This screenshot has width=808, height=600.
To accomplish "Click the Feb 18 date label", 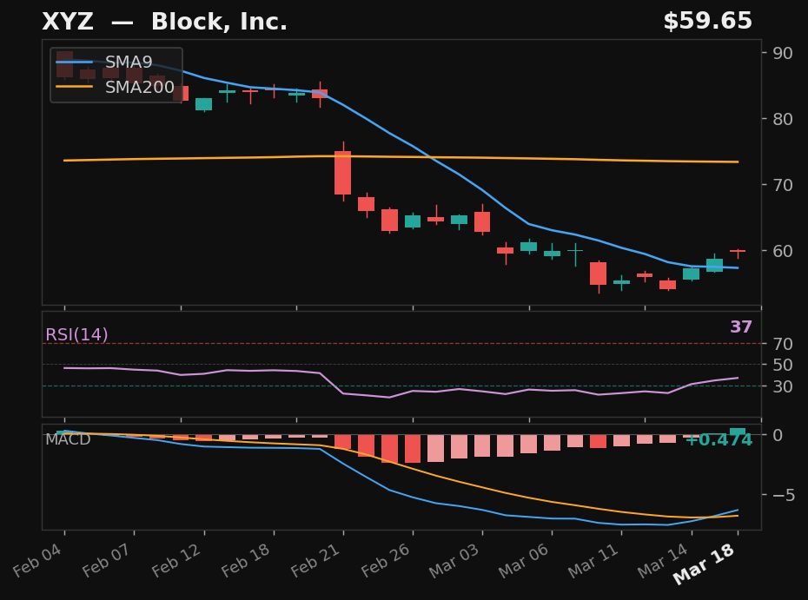I will 246,560.
